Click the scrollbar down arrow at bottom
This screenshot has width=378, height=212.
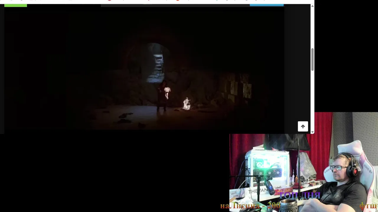pos(312,132)
